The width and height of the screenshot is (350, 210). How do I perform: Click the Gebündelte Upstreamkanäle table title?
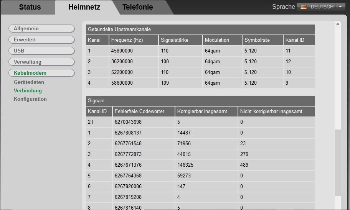pyautogui.click(x=119, y=30)
